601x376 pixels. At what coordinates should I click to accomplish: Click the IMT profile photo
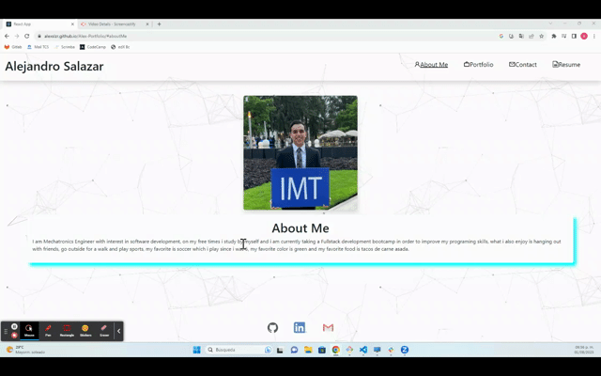coord(300,152)
